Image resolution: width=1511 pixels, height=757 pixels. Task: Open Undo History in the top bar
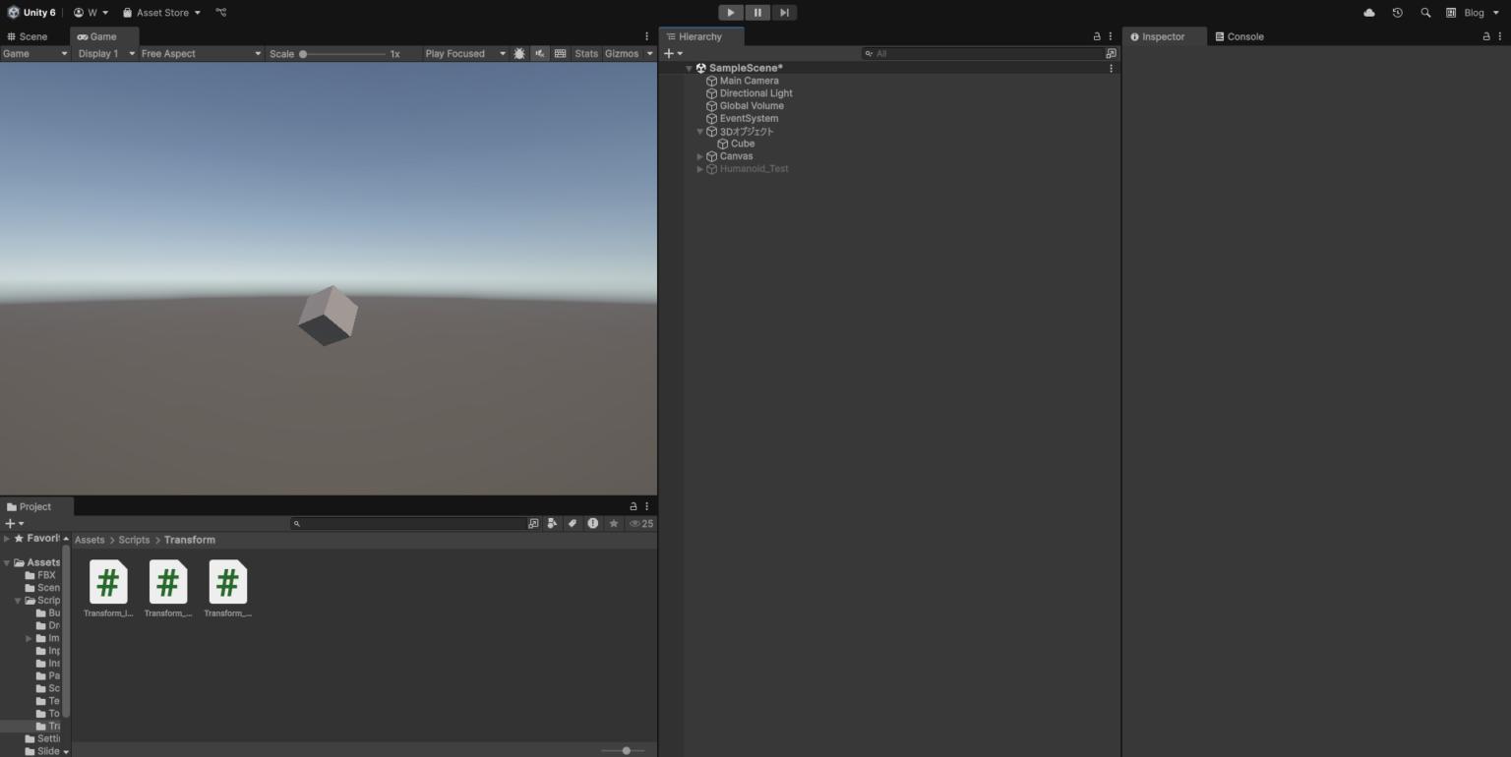[x=1397, y=13]
